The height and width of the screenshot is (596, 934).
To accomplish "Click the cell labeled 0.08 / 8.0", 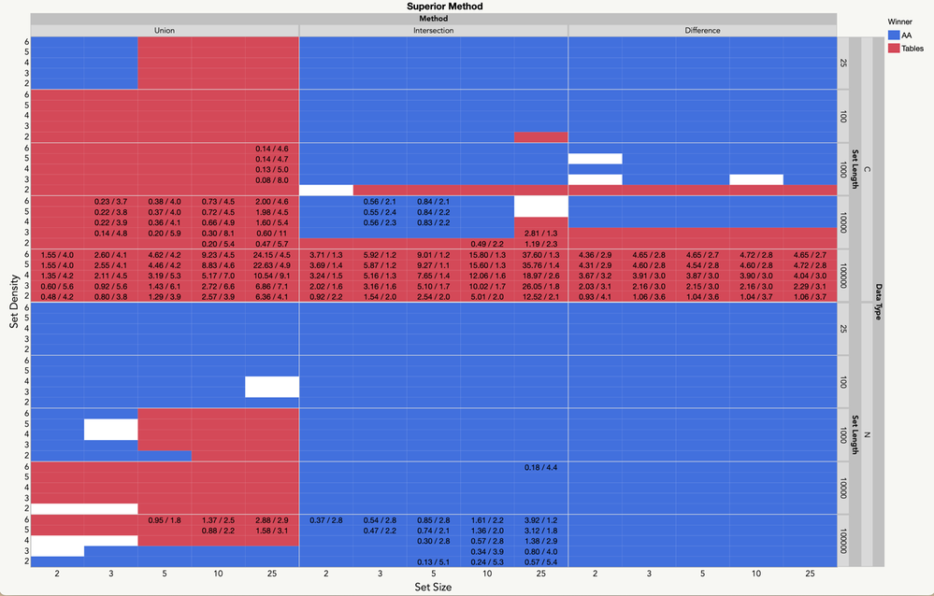I will pyautogui.click(x=272, y=180).
